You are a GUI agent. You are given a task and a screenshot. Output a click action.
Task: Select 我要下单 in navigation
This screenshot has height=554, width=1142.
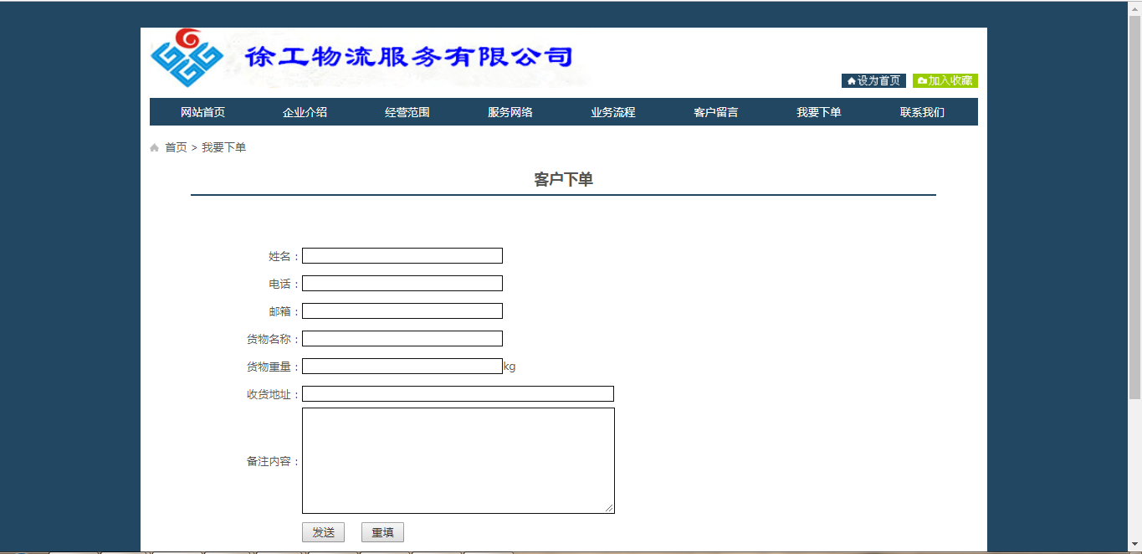(x=819, y=112)
